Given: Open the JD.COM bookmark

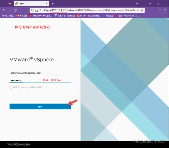Looking at the screenshot, I should pyautogui.click(x=41, y=16).
